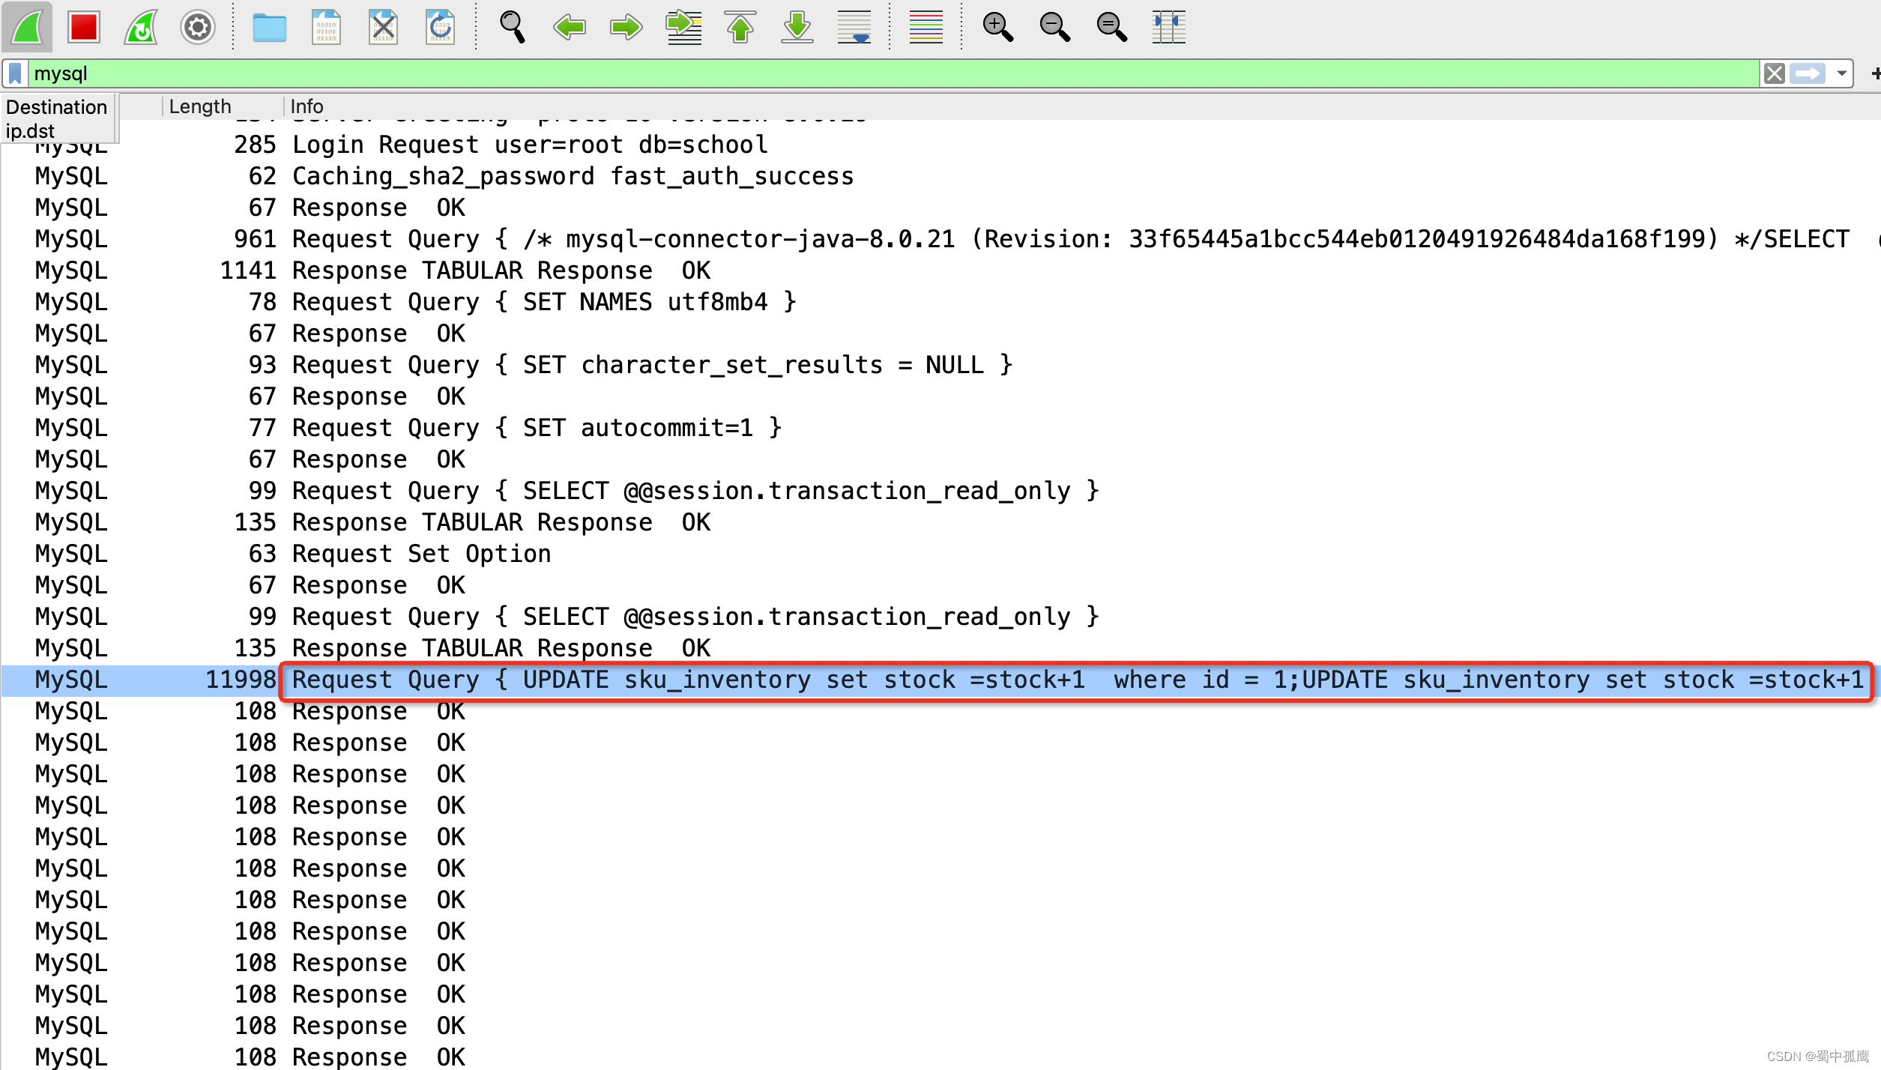Viewport: 1881px width, 1070px height.
Task: Go back in packet history
Action: coord(569,28)
